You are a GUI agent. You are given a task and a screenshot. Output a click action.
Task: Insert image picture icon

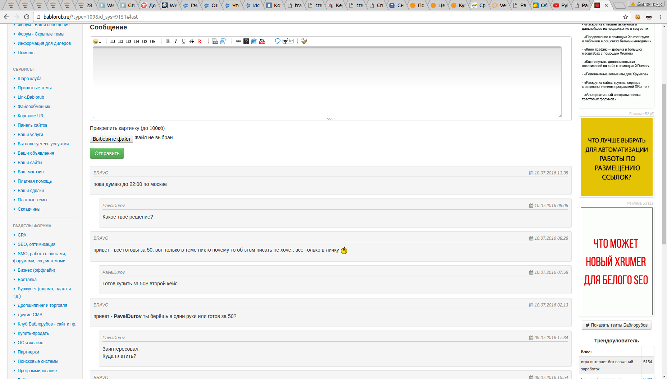[x=254, y=41]
